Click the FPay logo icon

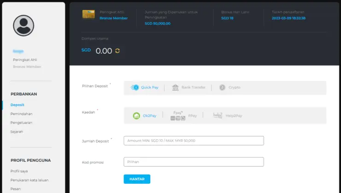pos(178,116)
